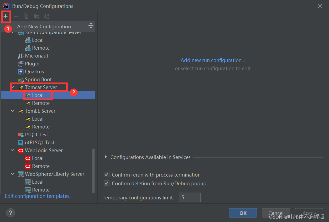Collapse the TomEE Server node
Viewport: 329px width, 222px height.
[x=12, y=111]
